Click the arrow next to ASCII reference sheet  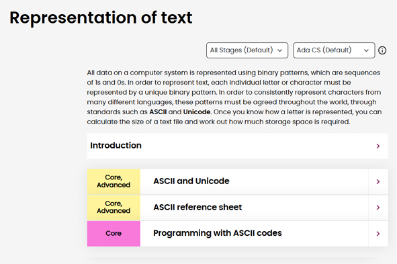click(x=378, y=208)
